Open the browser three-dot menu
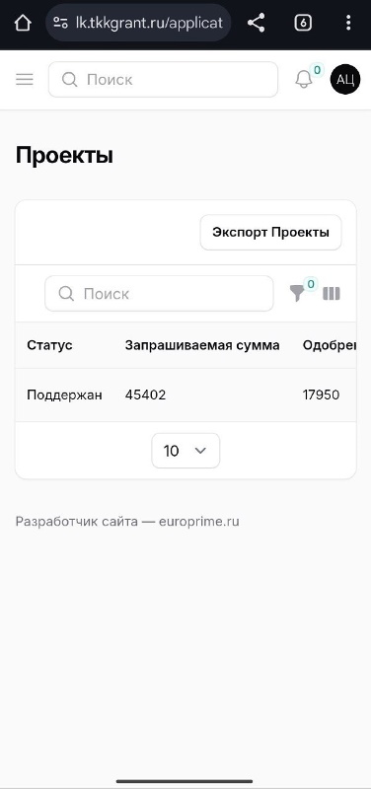Image resolution: width=371 pixels, height=789 pixels. (x=348, y=23)
